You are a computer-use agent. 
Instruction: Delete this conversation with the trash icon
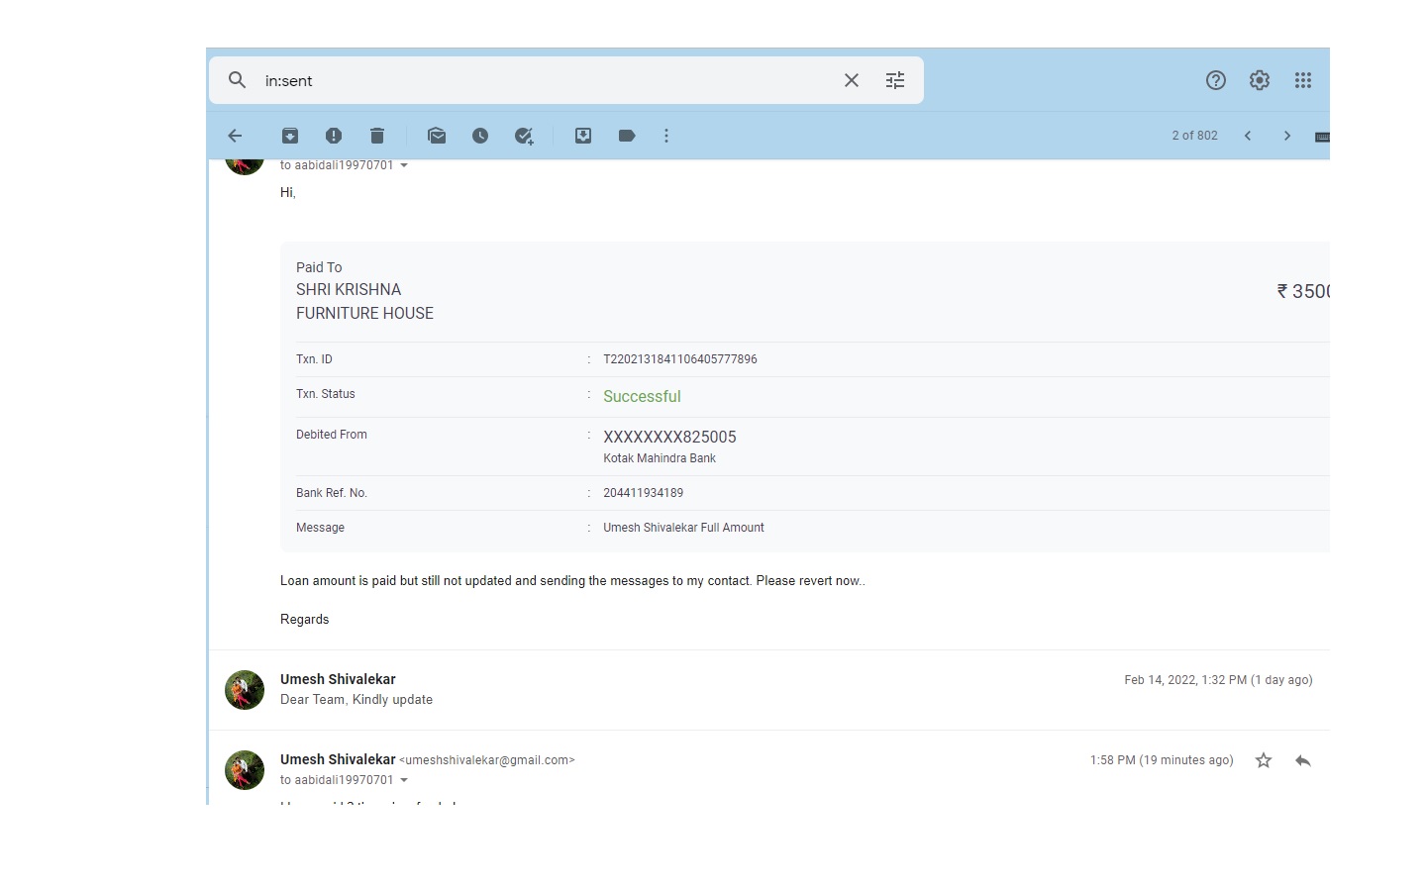coord(377,136)
